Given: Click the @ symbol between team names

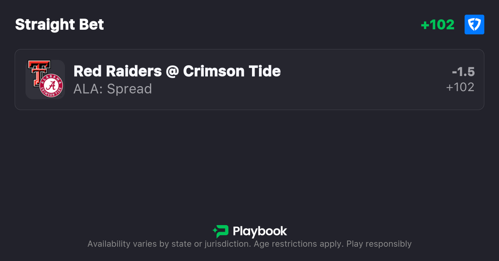Looking at the screenshot, I should [x=172, y=71].
